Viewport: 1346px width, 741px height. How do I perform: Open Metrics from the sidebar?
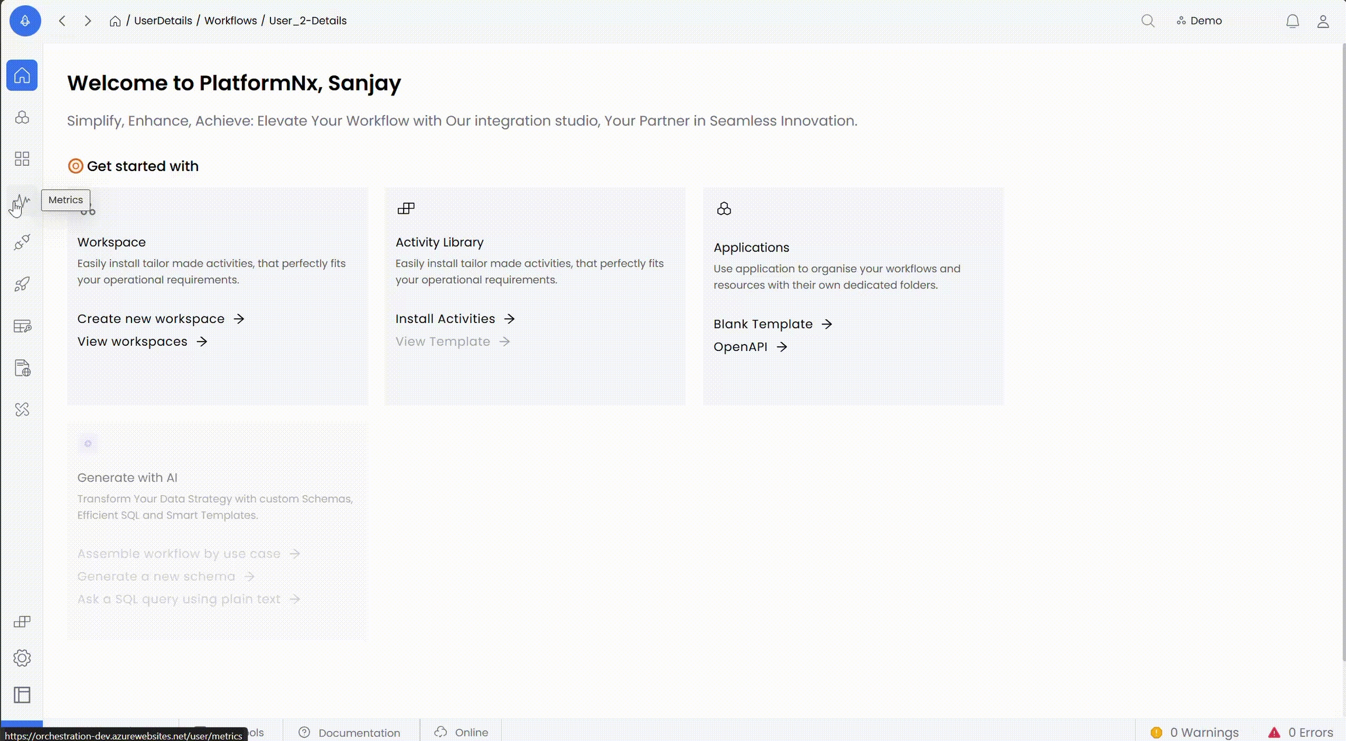(22, 201)
